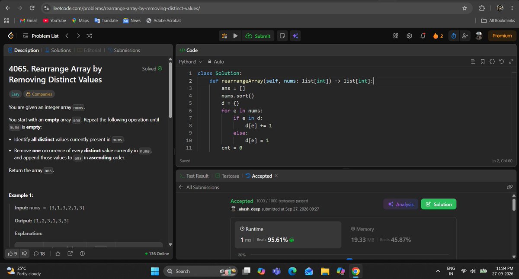This screenshot has width=519, height=279.
Task: Open the Submissions tab
Action: [123, 50]
